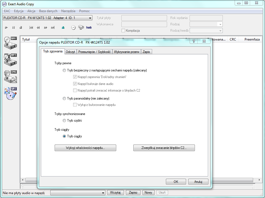Close the drive options dialog
Viewport: 265px width, 198px height.
coord(204,41)
